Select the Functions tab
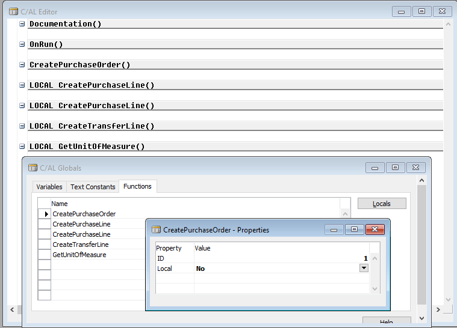The image size is (457, 328). click(x=137, y=186)
